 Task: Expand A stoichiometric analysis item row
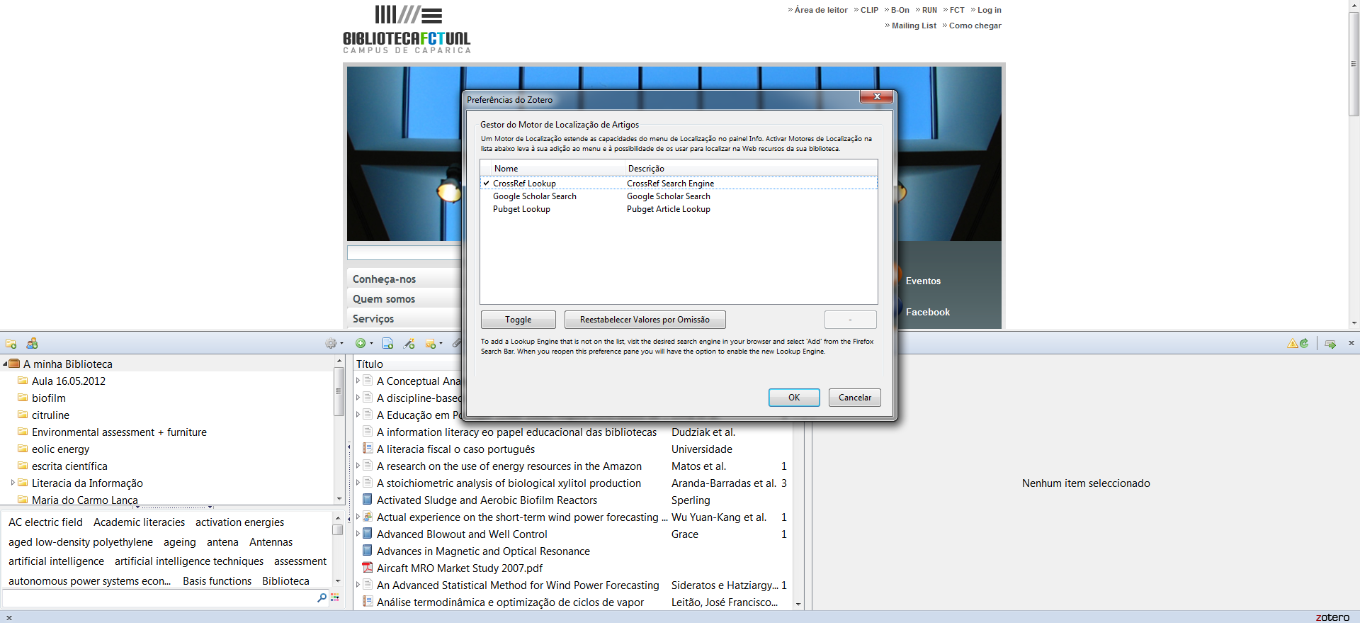(x=358, y=483)
